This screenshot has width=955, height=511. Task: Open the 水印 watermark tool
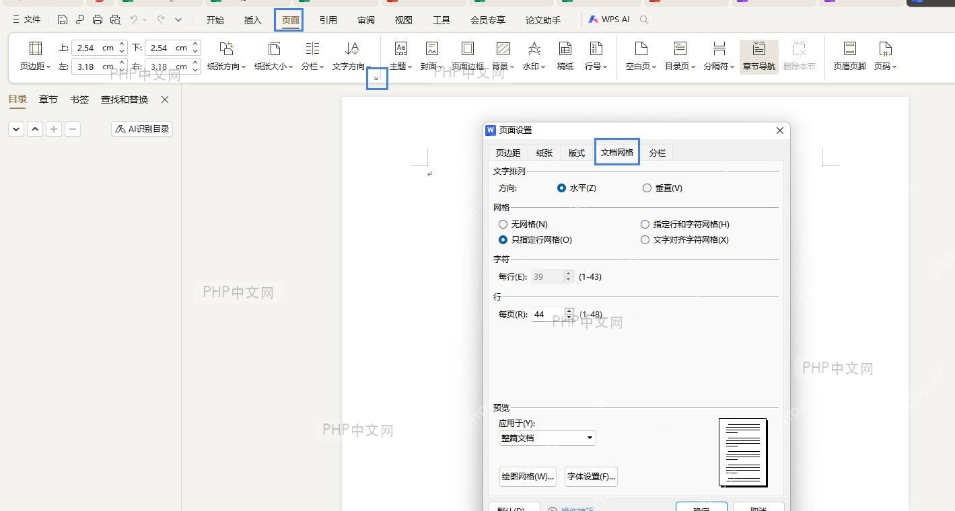(x=534, y=56)
